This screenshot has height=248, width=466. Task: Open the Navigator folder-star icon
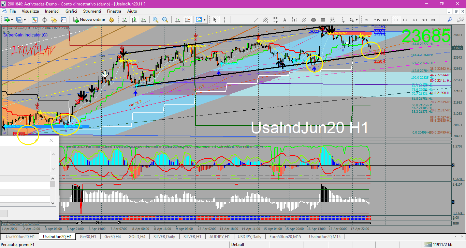(54, 20)
